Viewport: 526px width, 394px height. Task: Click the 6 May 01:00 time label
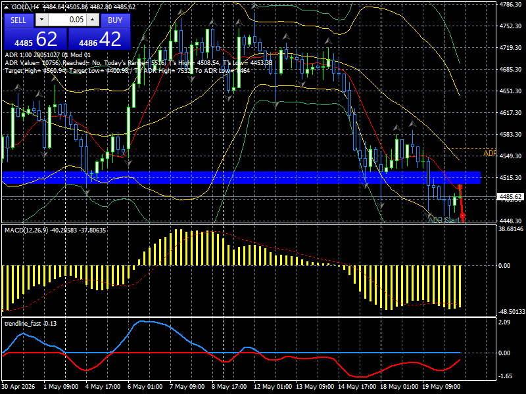145,387
